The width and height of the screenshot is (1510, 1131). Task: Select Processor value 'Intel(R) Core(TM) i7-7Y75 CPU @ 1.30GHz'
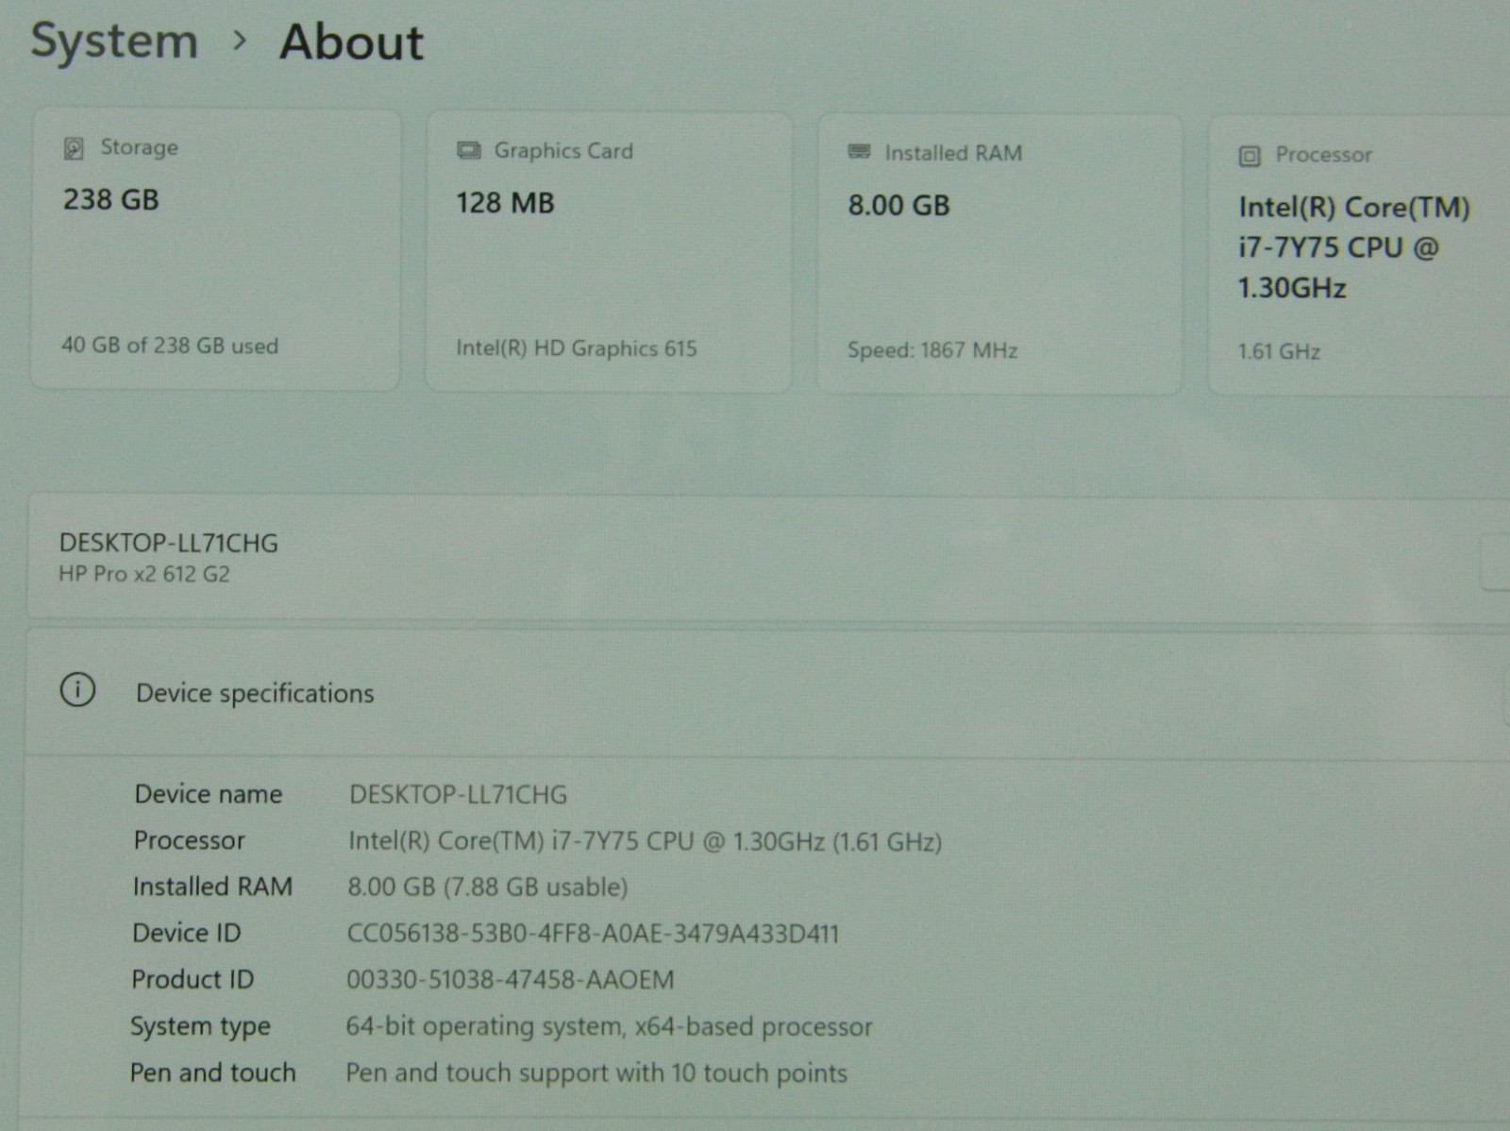point(646,841)
